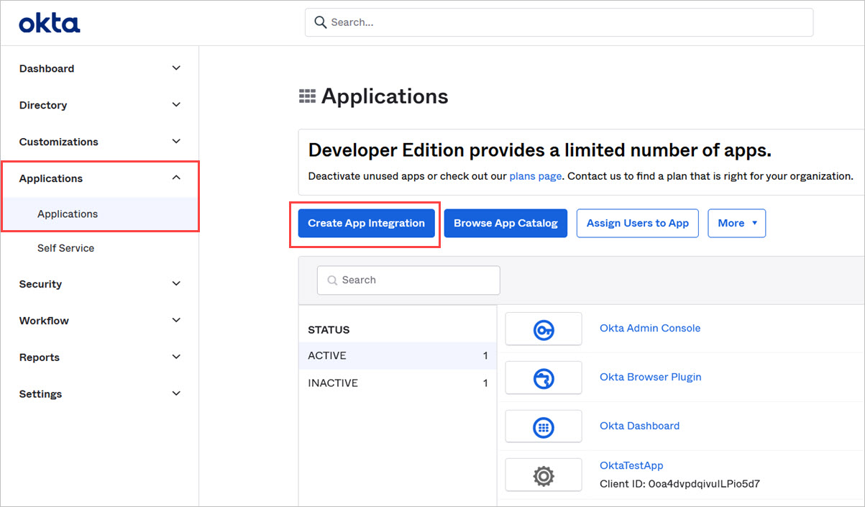
Task: Click the magnifier icon in the app list search
Action: point(331,280)
